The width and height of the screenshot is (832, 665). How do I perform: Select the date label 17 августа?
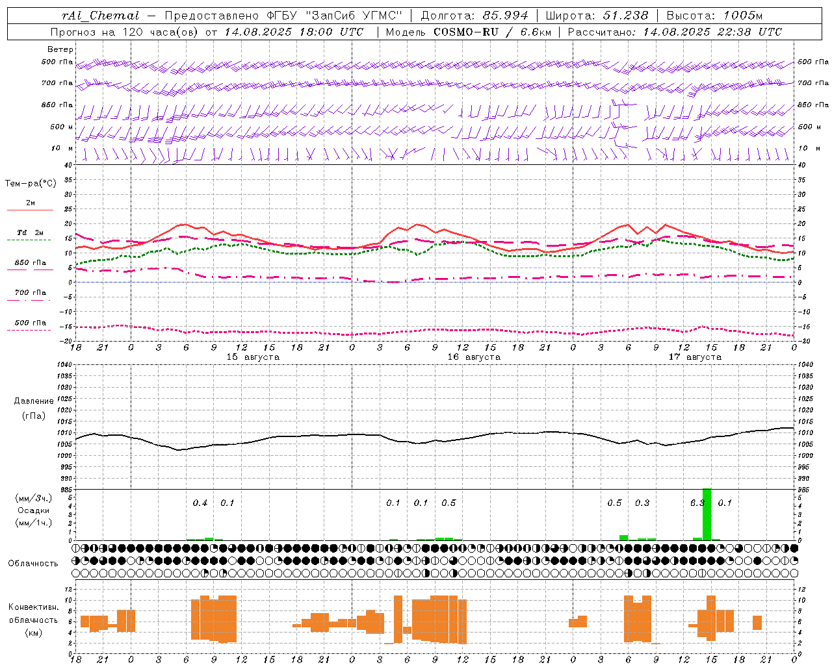pos(695,357)
